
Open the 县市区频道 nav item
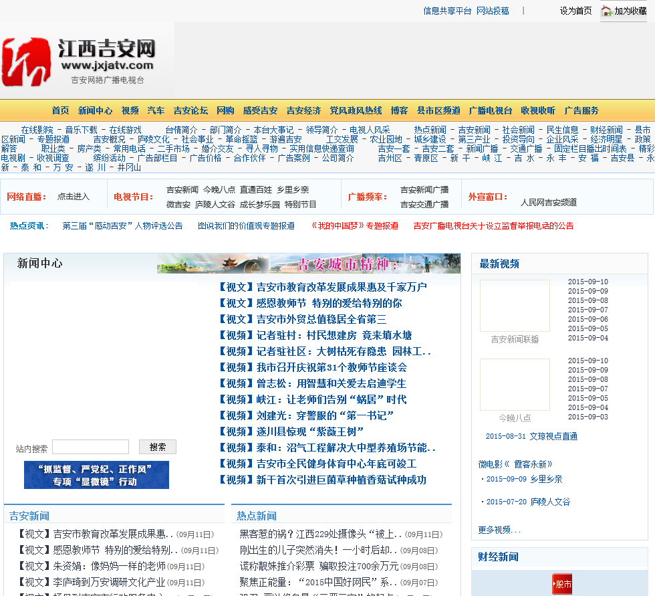tap(438, 110)
